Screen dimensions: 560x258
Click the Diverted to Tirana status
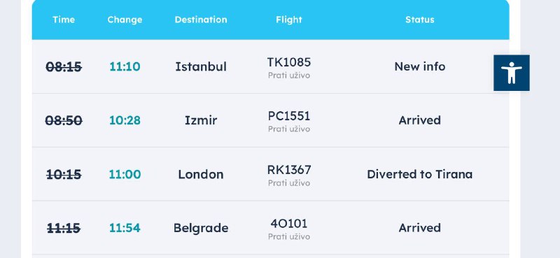pyautogui.click(x=419, y=174)
